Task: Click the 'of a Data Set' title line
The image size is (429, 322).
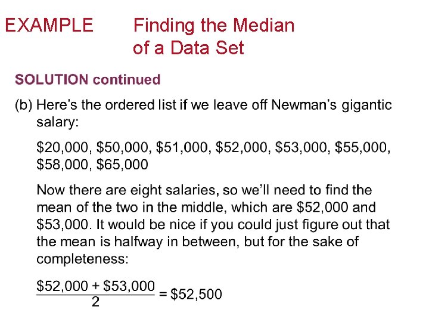Action: tap(188, 48)
